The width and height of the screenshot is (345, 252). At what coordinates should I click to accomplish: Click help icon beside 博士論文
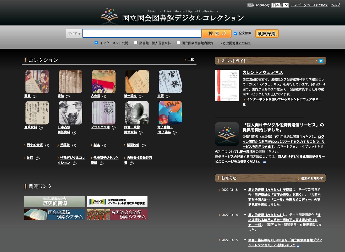coord(141,96)
